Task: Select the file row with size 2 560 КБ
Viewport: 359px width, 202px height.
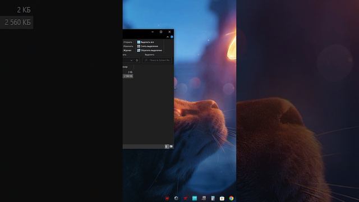Action: tap(128, 76)
